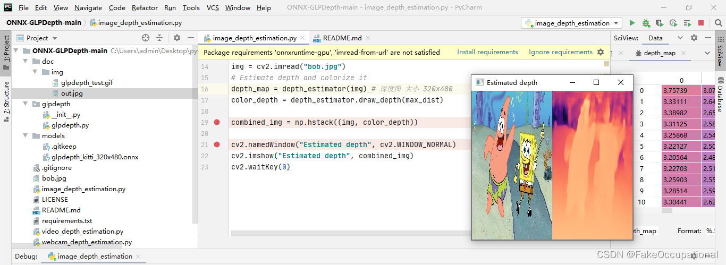
Task: Collapse the models folder
Action: (x=25, y=136)
